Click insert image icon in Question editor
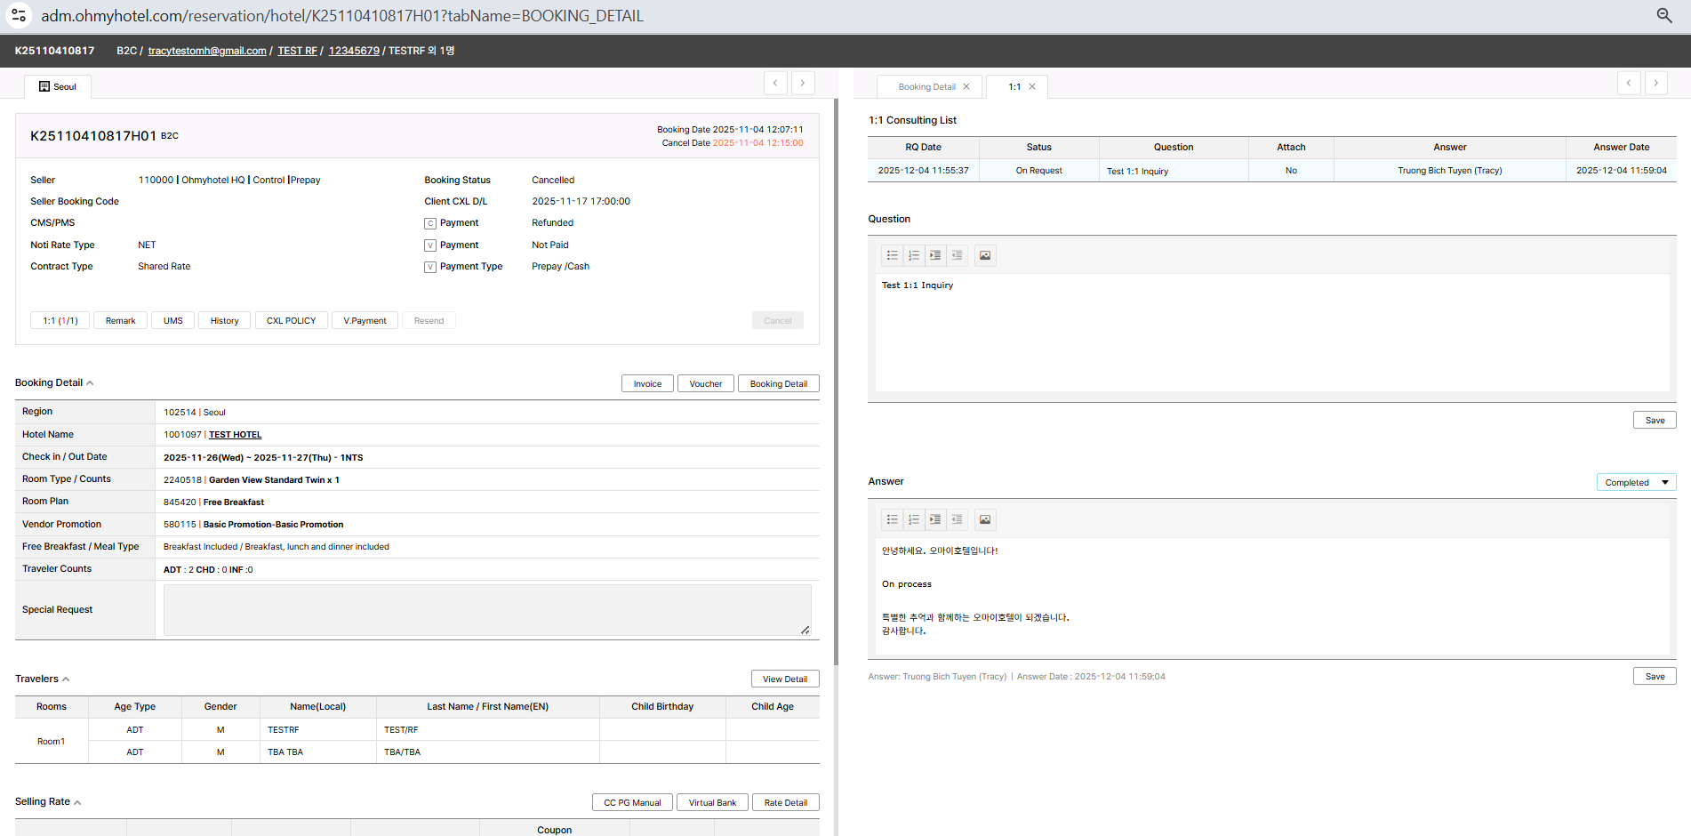The image size is (1691, 836). [x=985, y=256]
